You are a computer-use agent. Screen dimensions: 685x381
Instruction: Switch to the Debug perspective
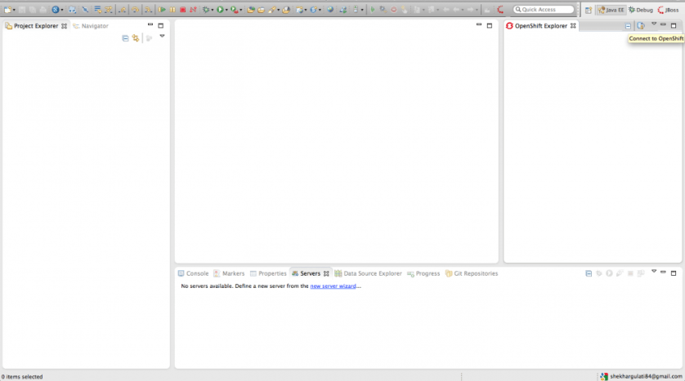click(641, 10)
